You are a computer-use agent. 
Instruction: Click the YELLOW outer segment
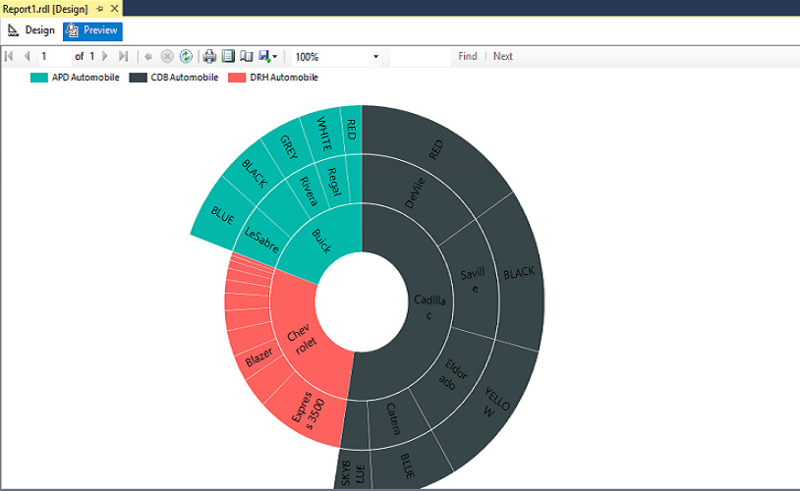(494, 402)
